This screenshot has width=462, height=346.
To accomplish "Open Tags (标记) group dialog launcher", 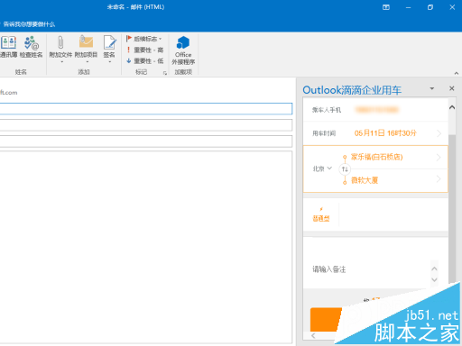I will click(x=165, y=73).
